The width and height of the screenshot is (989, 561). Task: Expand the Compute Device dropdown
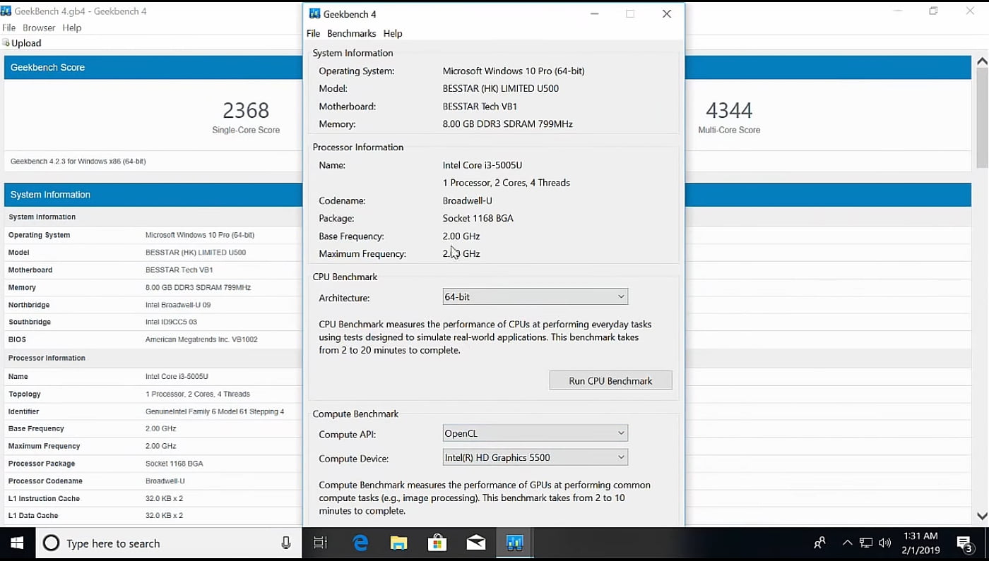pos(535,457)
